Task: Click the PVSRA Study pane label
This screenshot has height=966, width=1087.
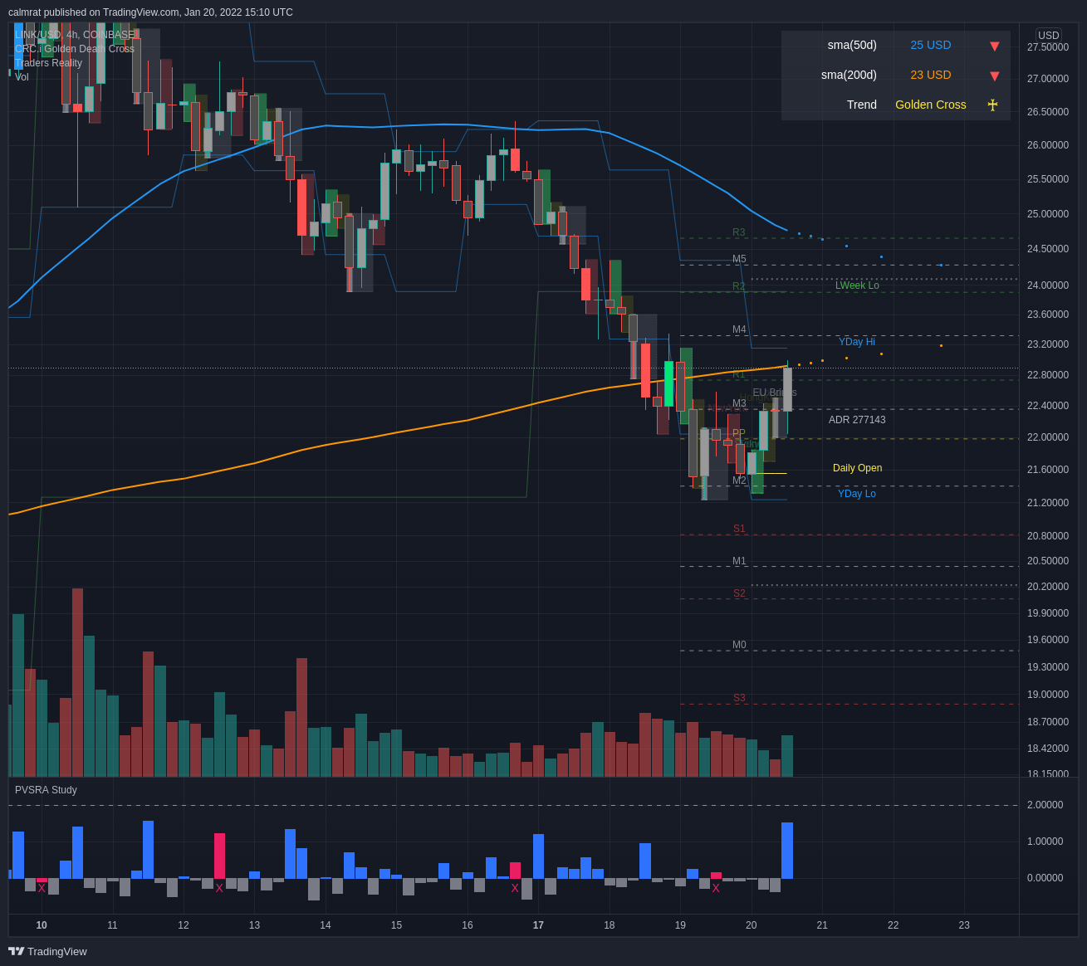Action: [x=46, y=790]
